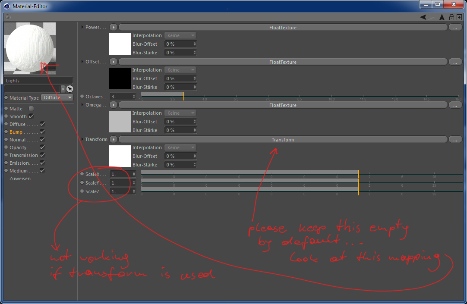Disable the Normal channel checkbox
The image size is (467, 304).
(x=42, y=140)
